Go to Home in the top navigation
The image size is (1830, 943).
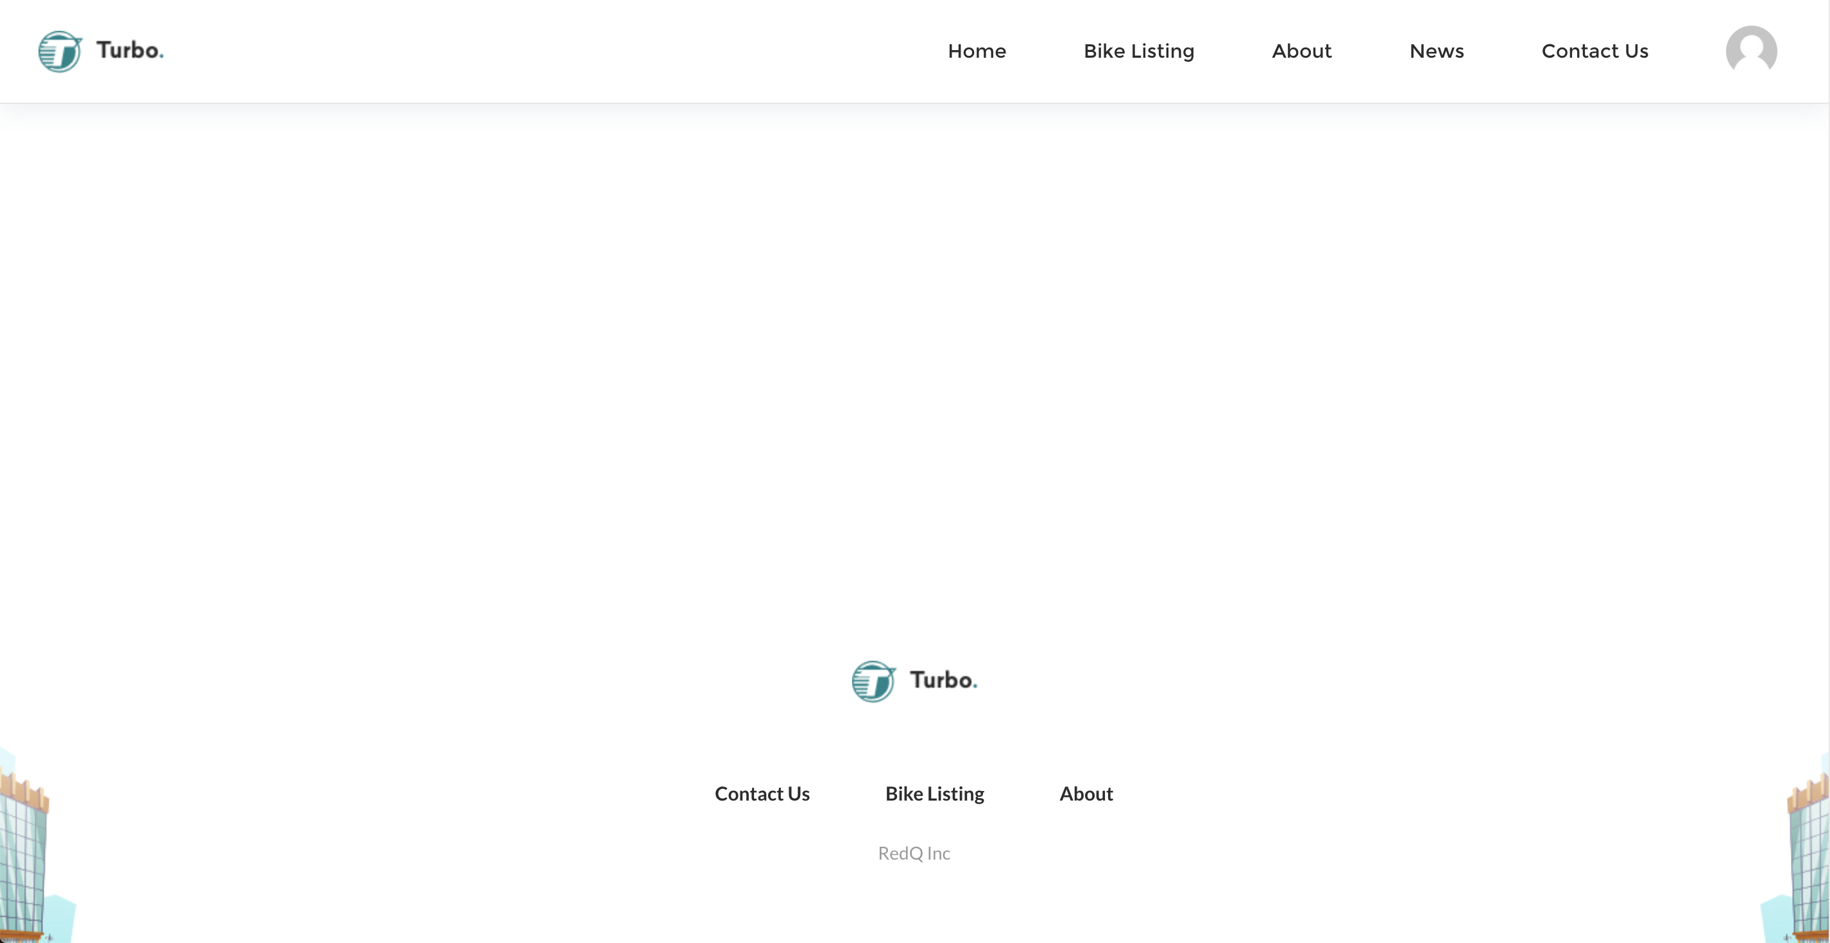(977, 51)
